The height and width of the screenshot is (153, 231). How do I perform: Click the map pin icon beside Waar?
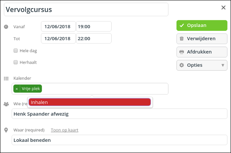click(x=6, y=130)
